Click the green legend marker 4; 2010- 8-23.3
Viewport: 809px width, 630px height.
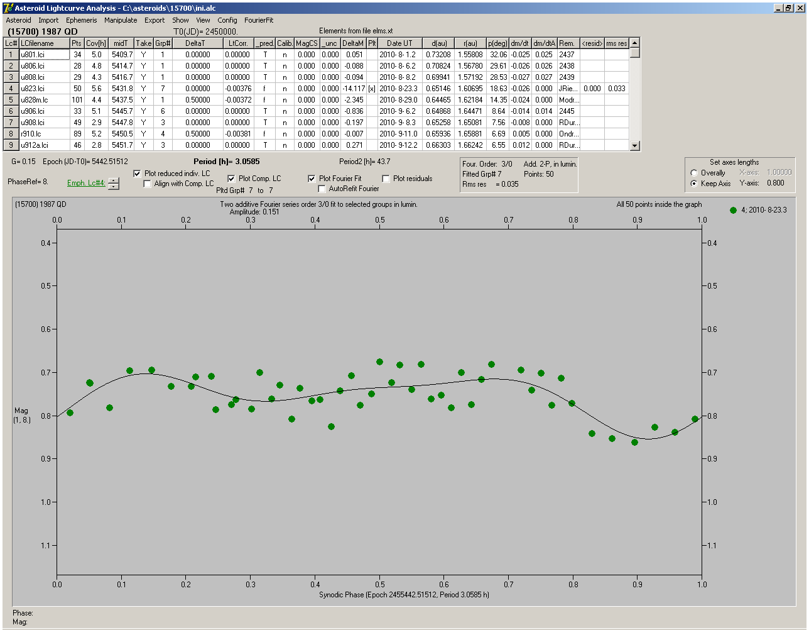733,210
